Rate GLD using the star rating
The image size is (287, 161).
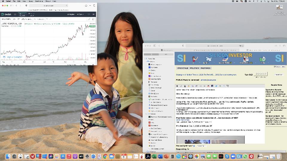coord(261,74)
